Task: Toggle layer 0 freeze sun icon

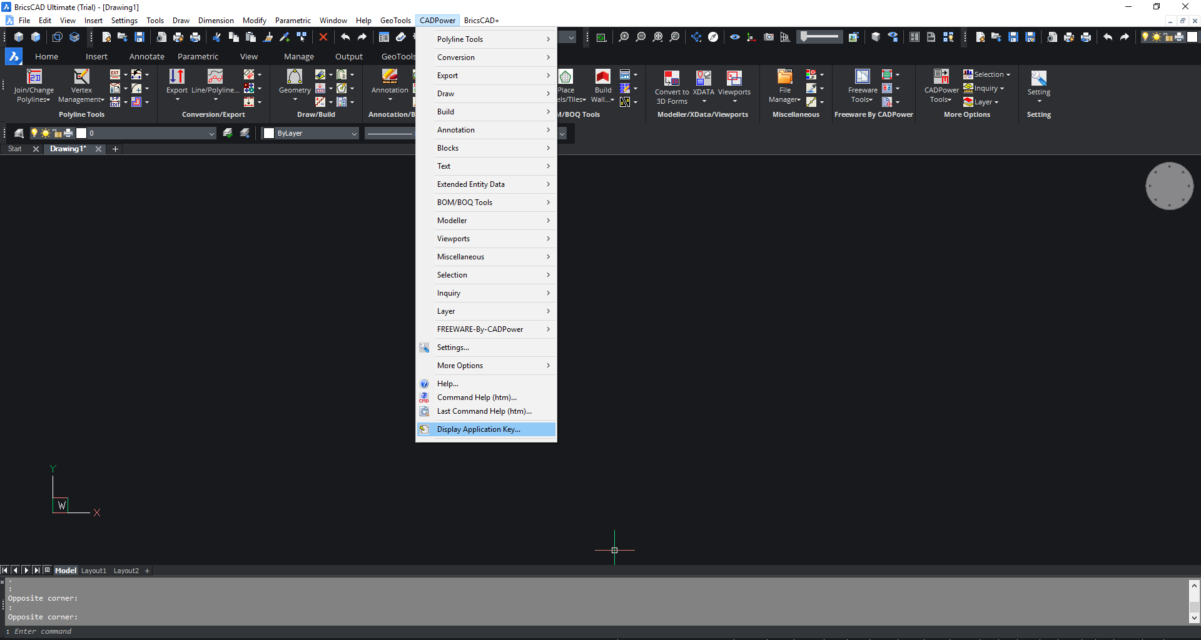Action: 46,133
